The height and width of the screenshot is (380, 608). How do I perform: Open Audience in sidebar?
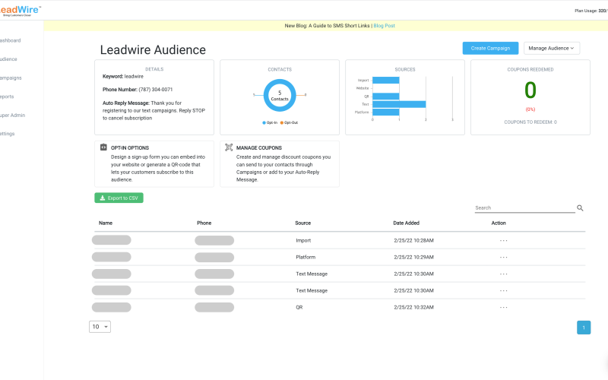pyautogui.click(x=8, y=59)
